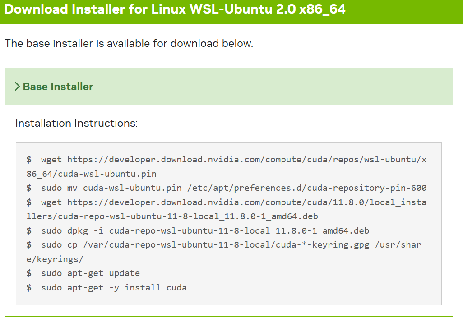
Task: Click the Base Installer section title
Action: pyautogui.click(x=58, y=87)
